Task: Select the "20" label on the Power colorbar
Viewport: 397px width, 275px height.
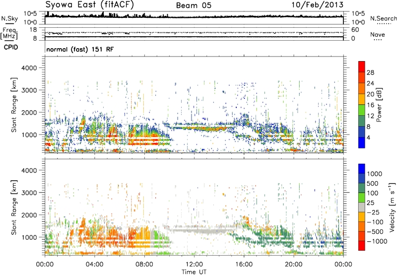Action: pyautogui.click(x=370, y=94)
